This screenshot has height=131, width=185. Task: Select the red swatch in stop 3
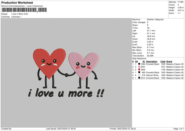[x=139, y=70]
